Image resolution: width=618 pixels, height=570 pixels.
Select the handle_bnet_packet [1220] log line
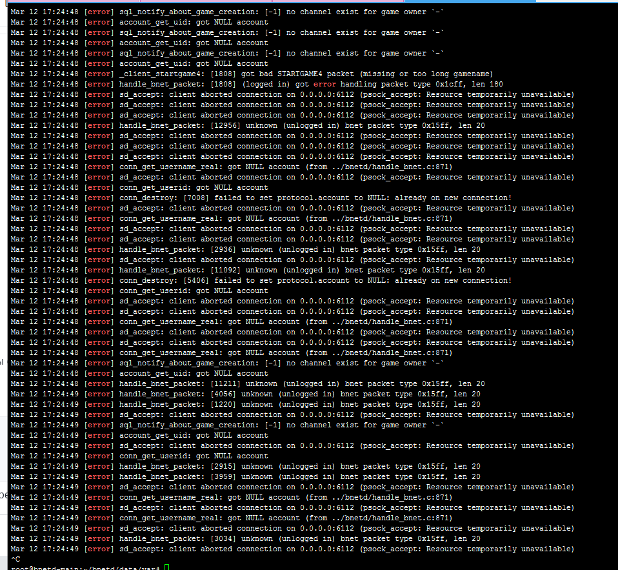point(245,404)
